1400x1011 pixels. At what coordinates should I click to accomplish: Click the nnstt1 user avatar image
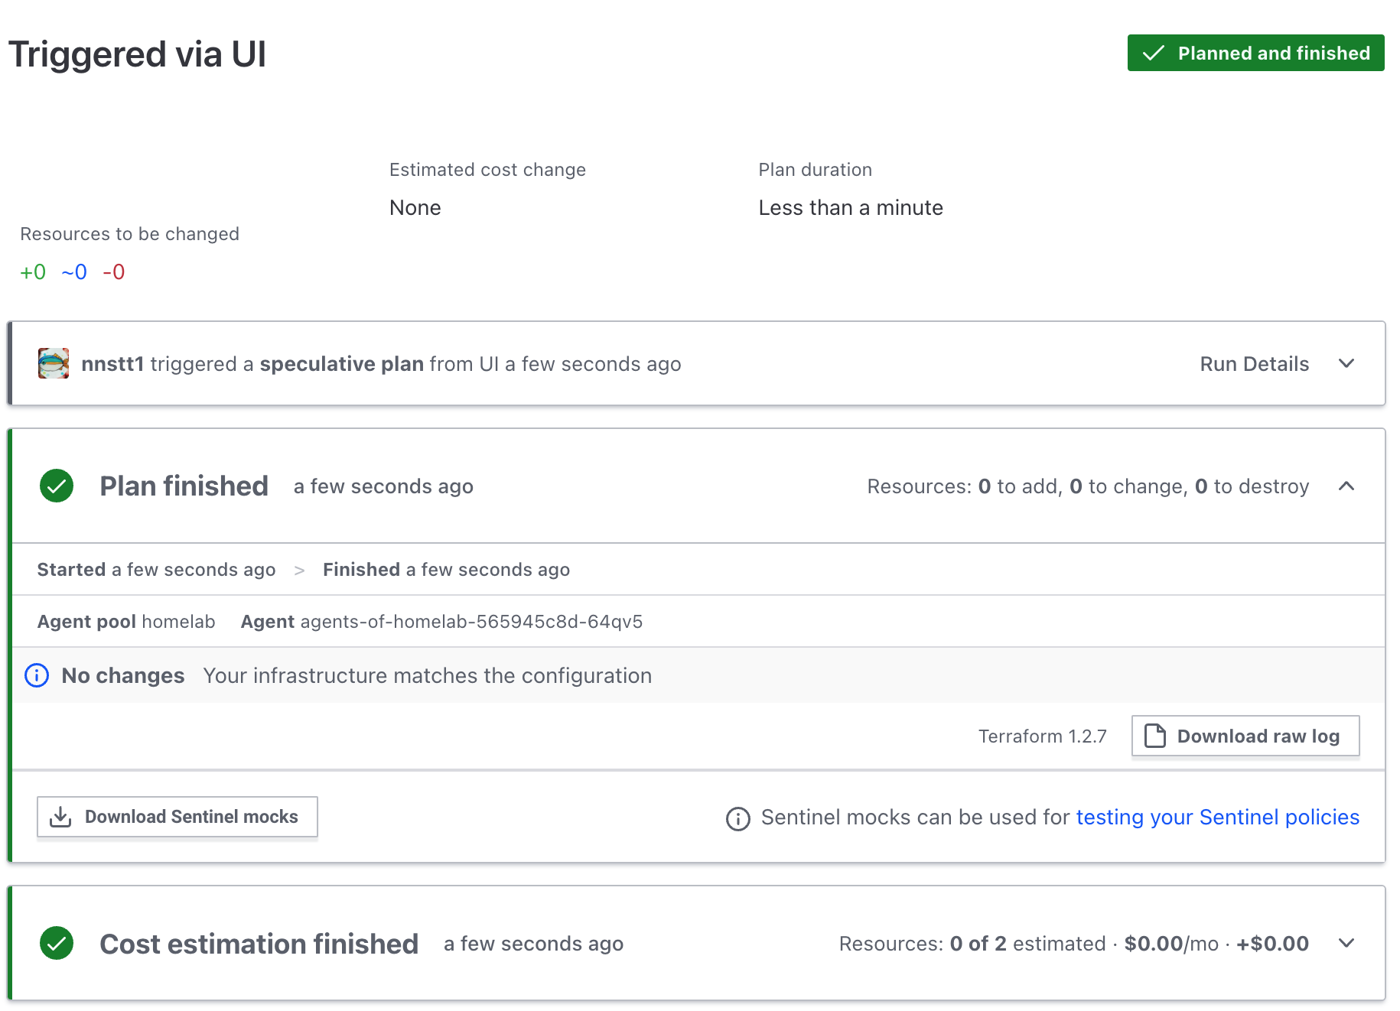click(54, 364)
